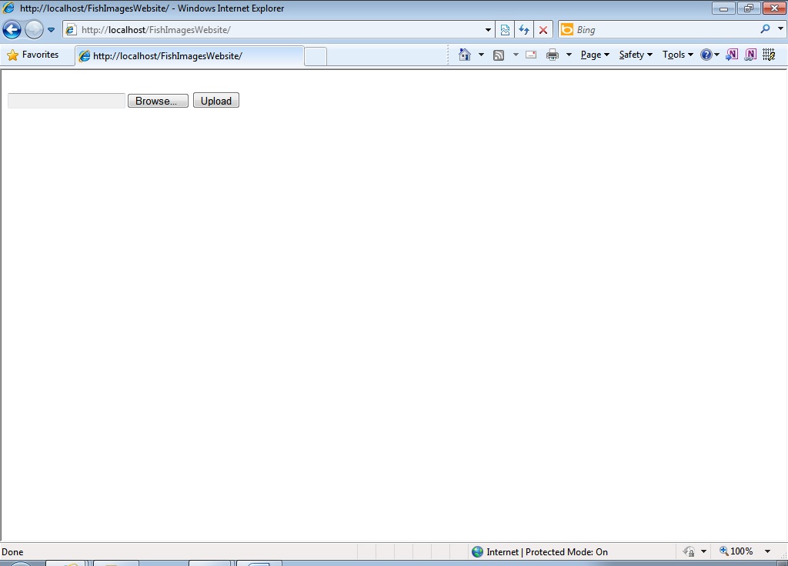This screenshot has height=566, width=788.
Task: Click the status bar security lock icon
Action: [x=689, y=552]
